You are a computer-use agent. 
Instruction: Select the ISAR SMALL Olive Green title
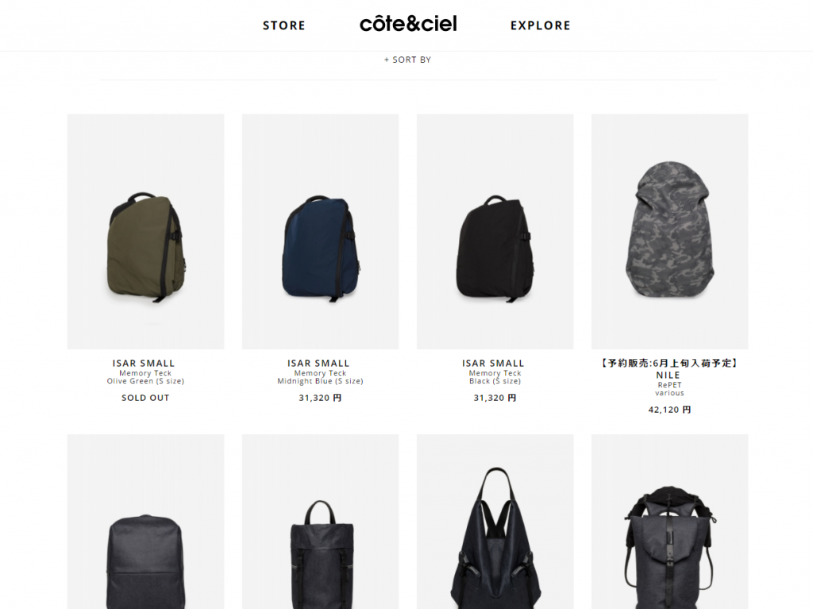[144, 363]
